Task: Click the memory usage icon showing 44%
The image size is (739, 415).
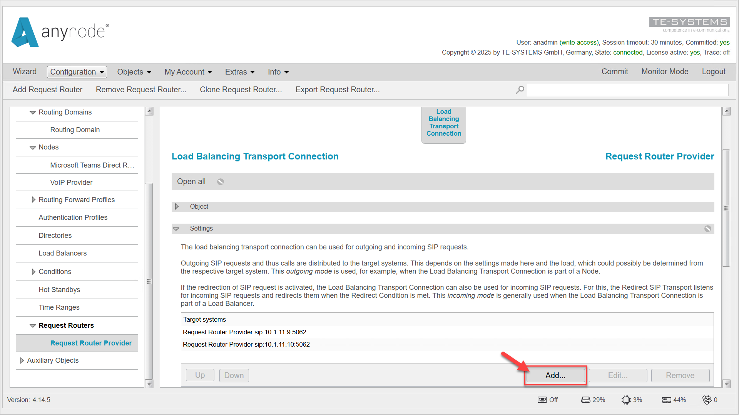Action: pyautogui.click(x=666, y=400)
